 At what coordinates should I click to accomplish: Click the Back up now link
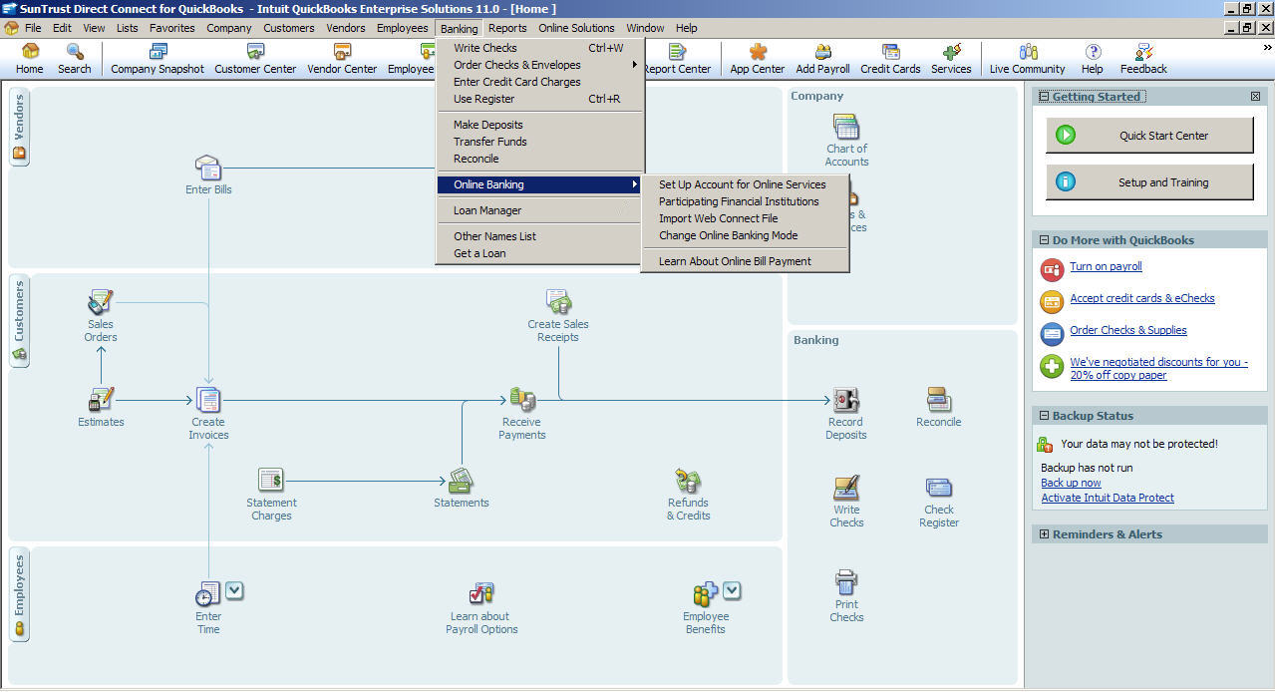coord(1071,483)
